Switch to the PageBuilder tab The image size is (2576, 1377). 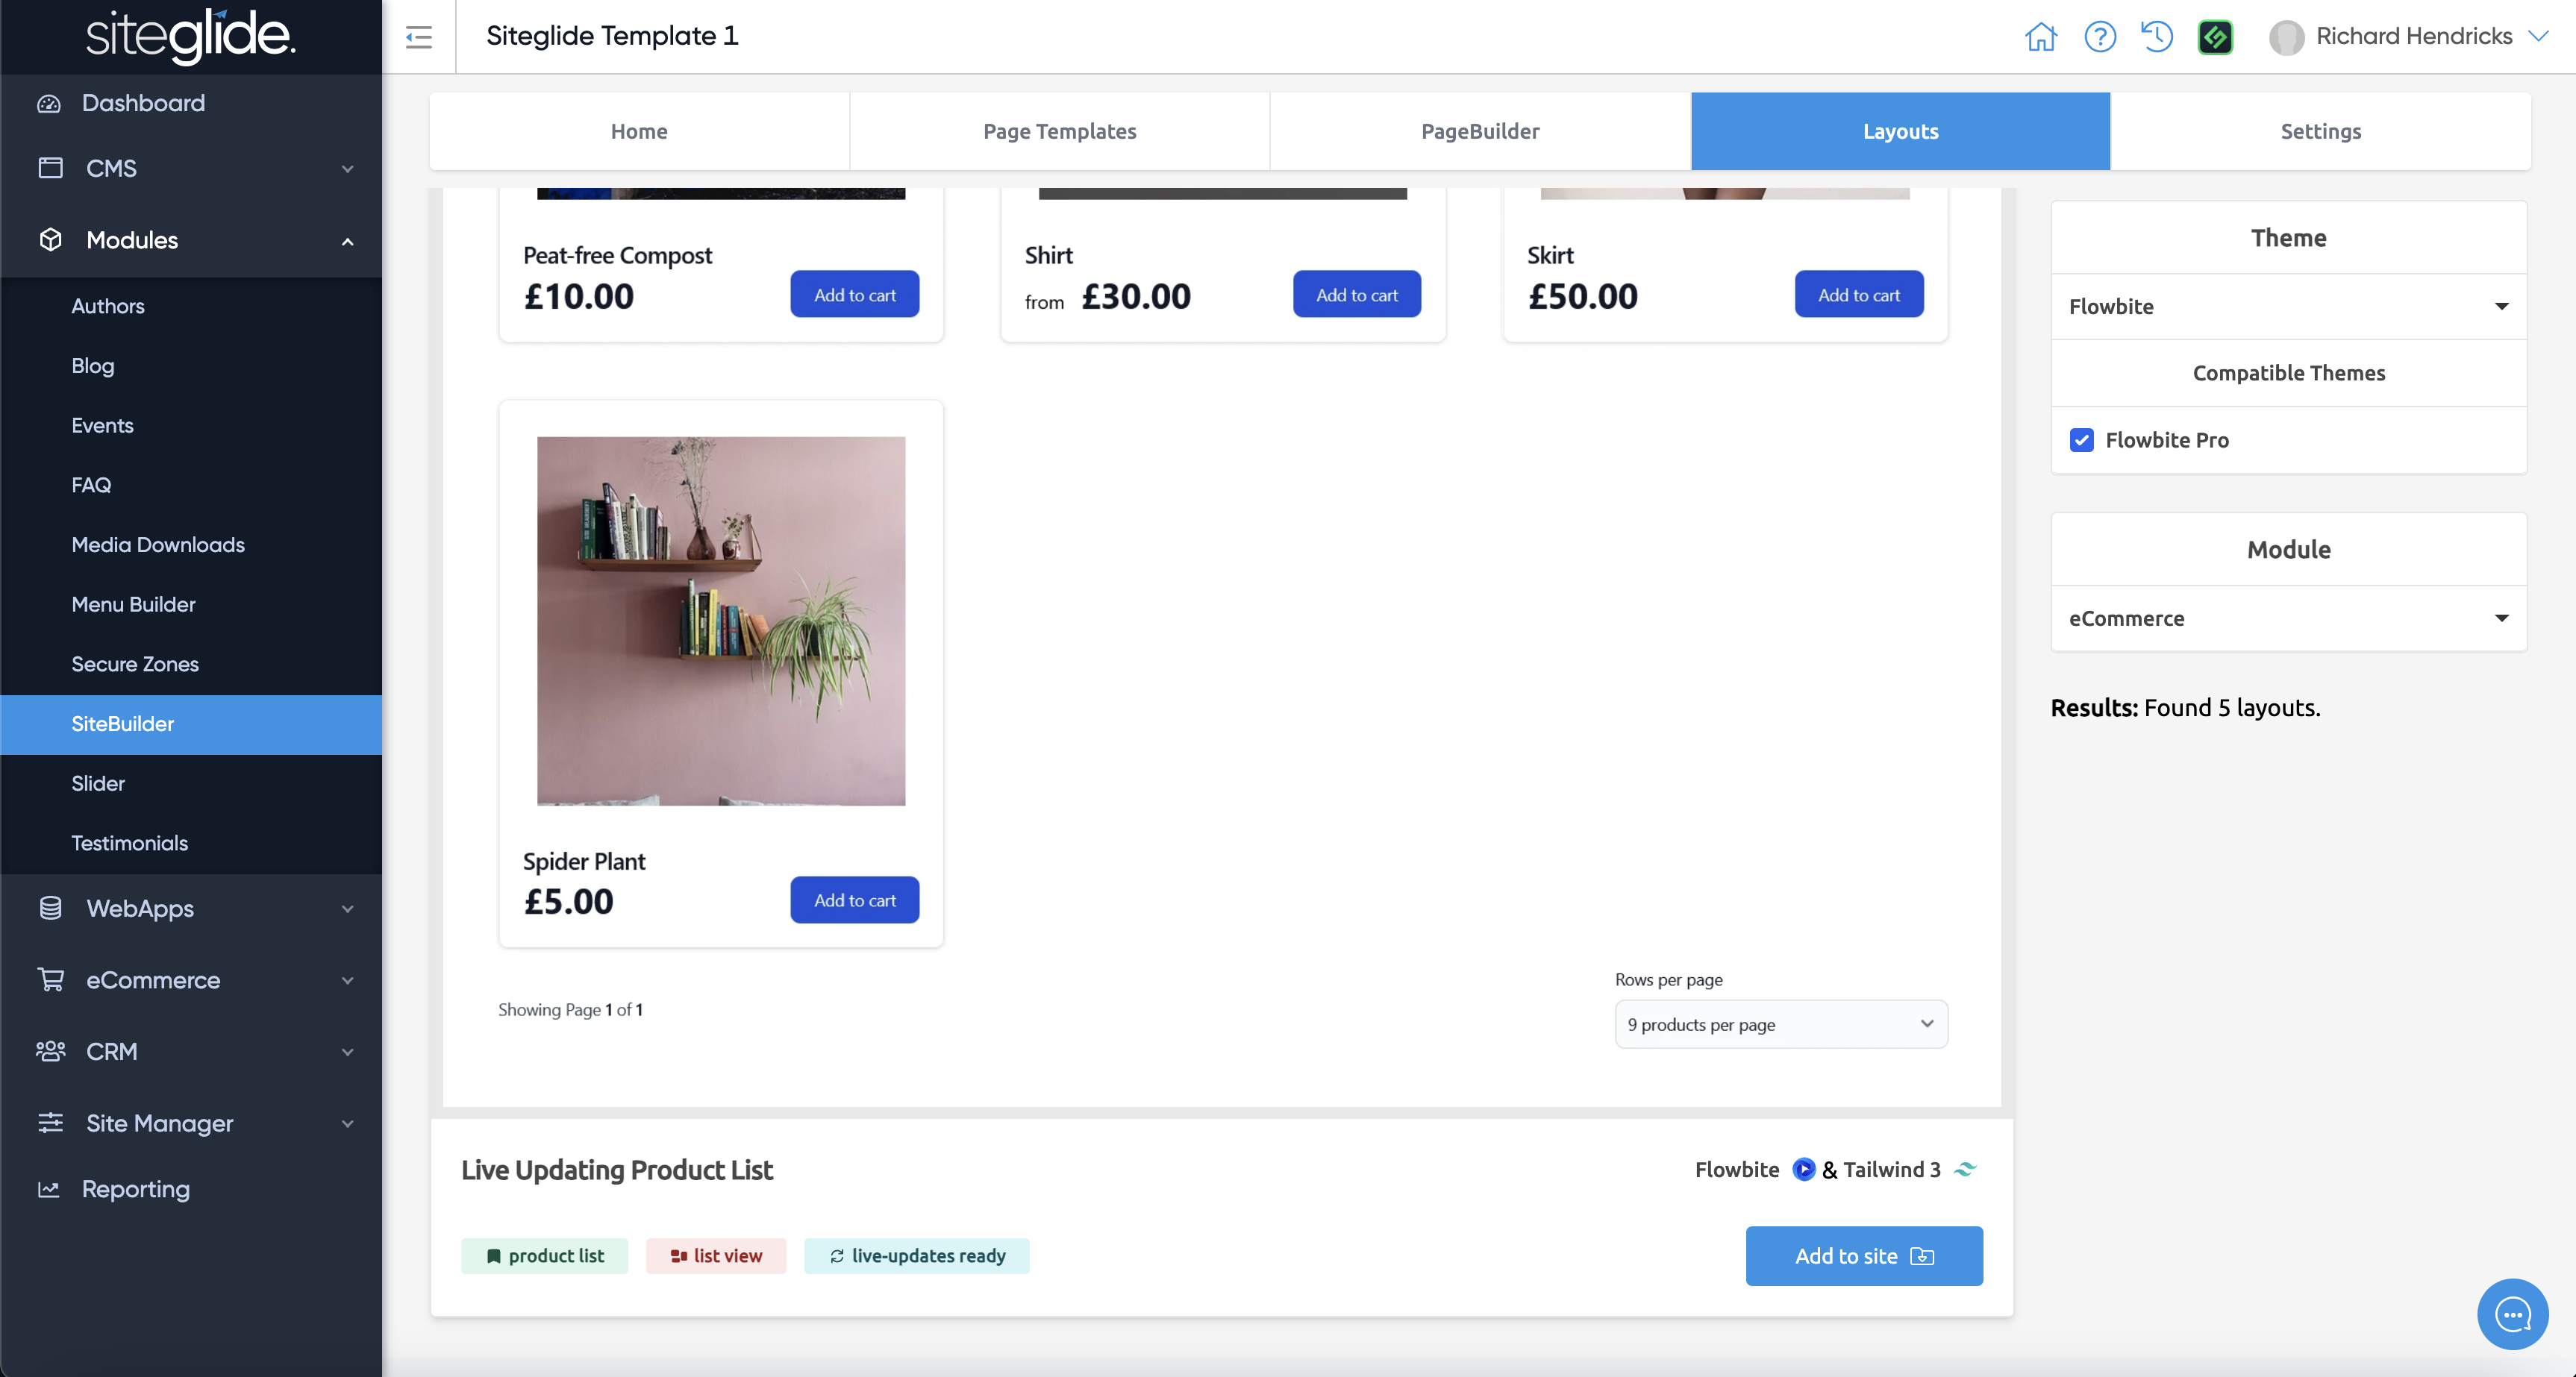[x=1480, y=131]
